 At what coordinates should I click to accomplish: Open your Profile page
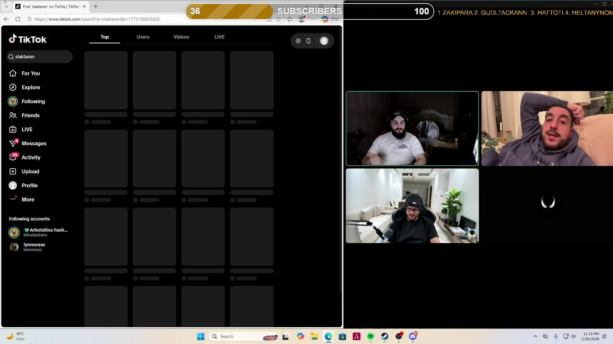coord(23,185)
